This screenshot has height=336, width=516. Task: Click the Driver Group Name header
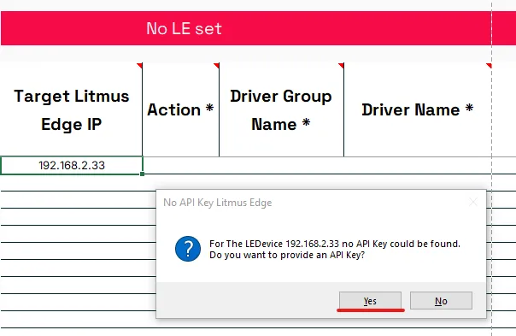click(x=281, y=109)
